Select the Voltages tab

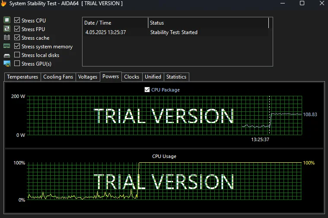(88, 77)
